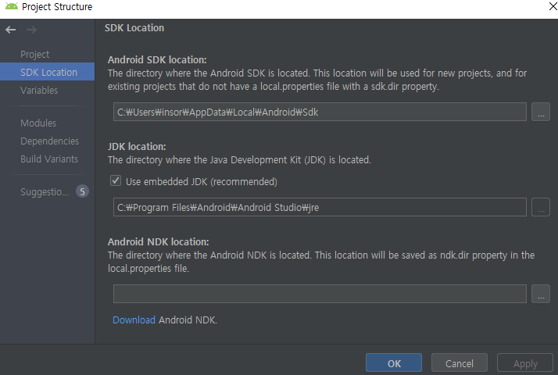Click the Android SDK location path field
Viewport: 558px width, 375px height.
(x=319, y=112)
